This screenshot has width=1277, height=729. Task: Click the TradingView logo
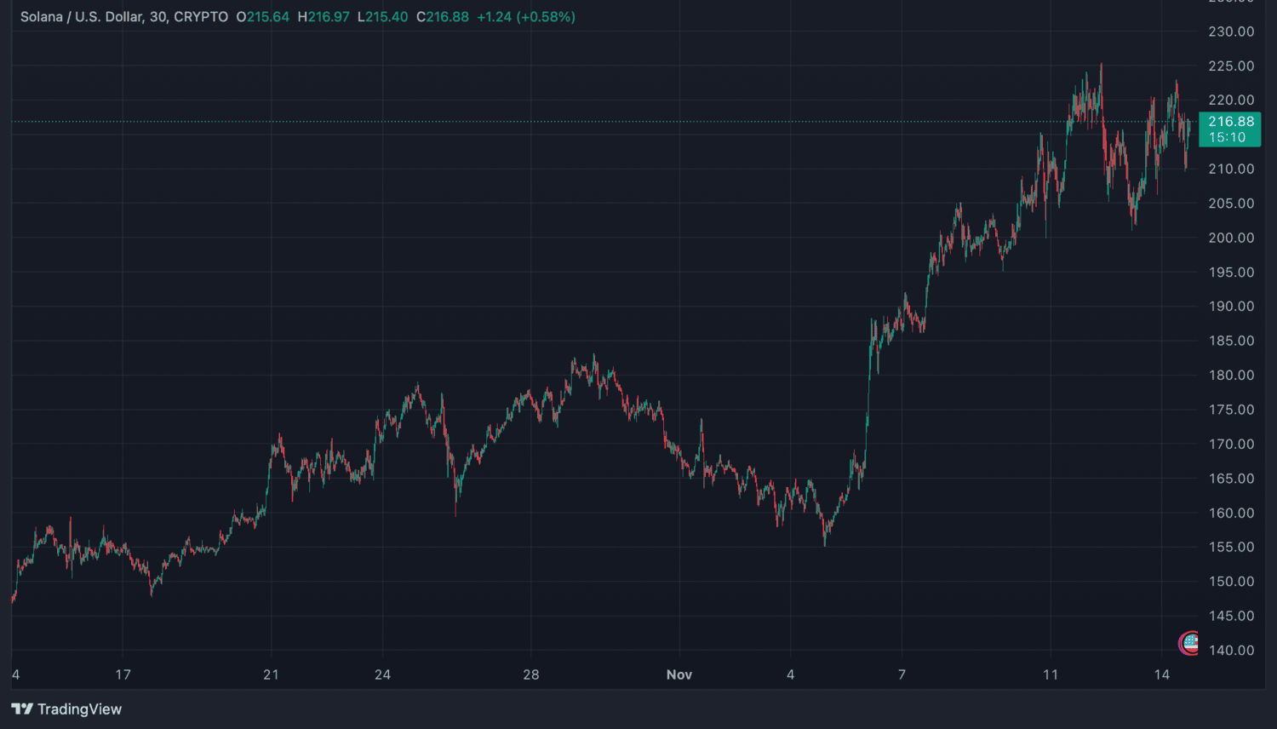[66, 709]
